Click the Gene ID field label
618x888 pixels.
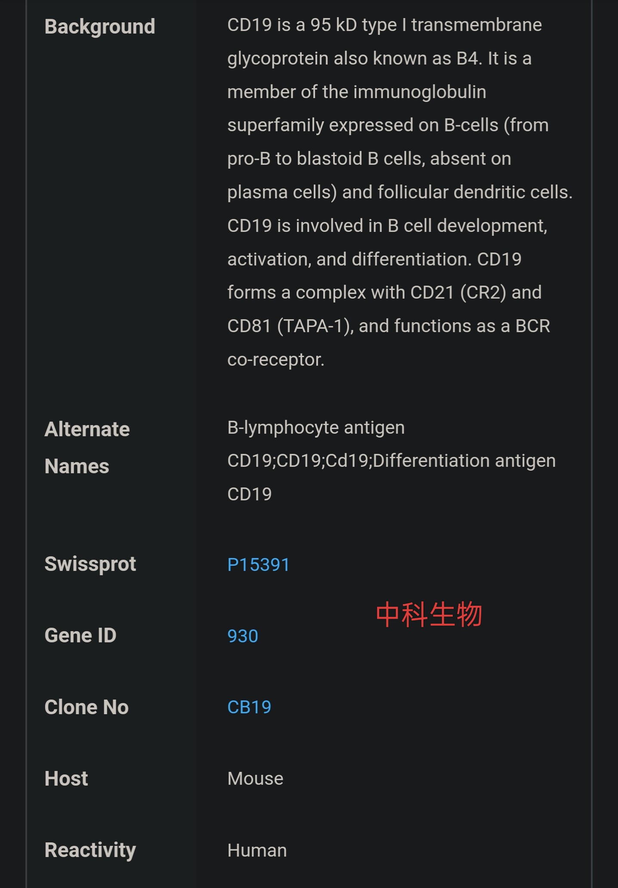tap(80, 635)
